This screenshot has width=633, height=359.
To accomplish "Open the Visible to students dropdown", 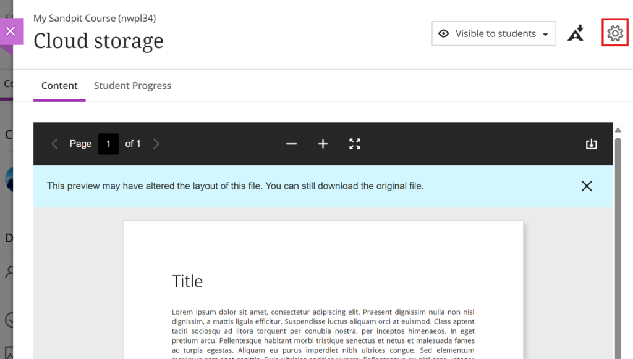I will (x=494, y=33).
